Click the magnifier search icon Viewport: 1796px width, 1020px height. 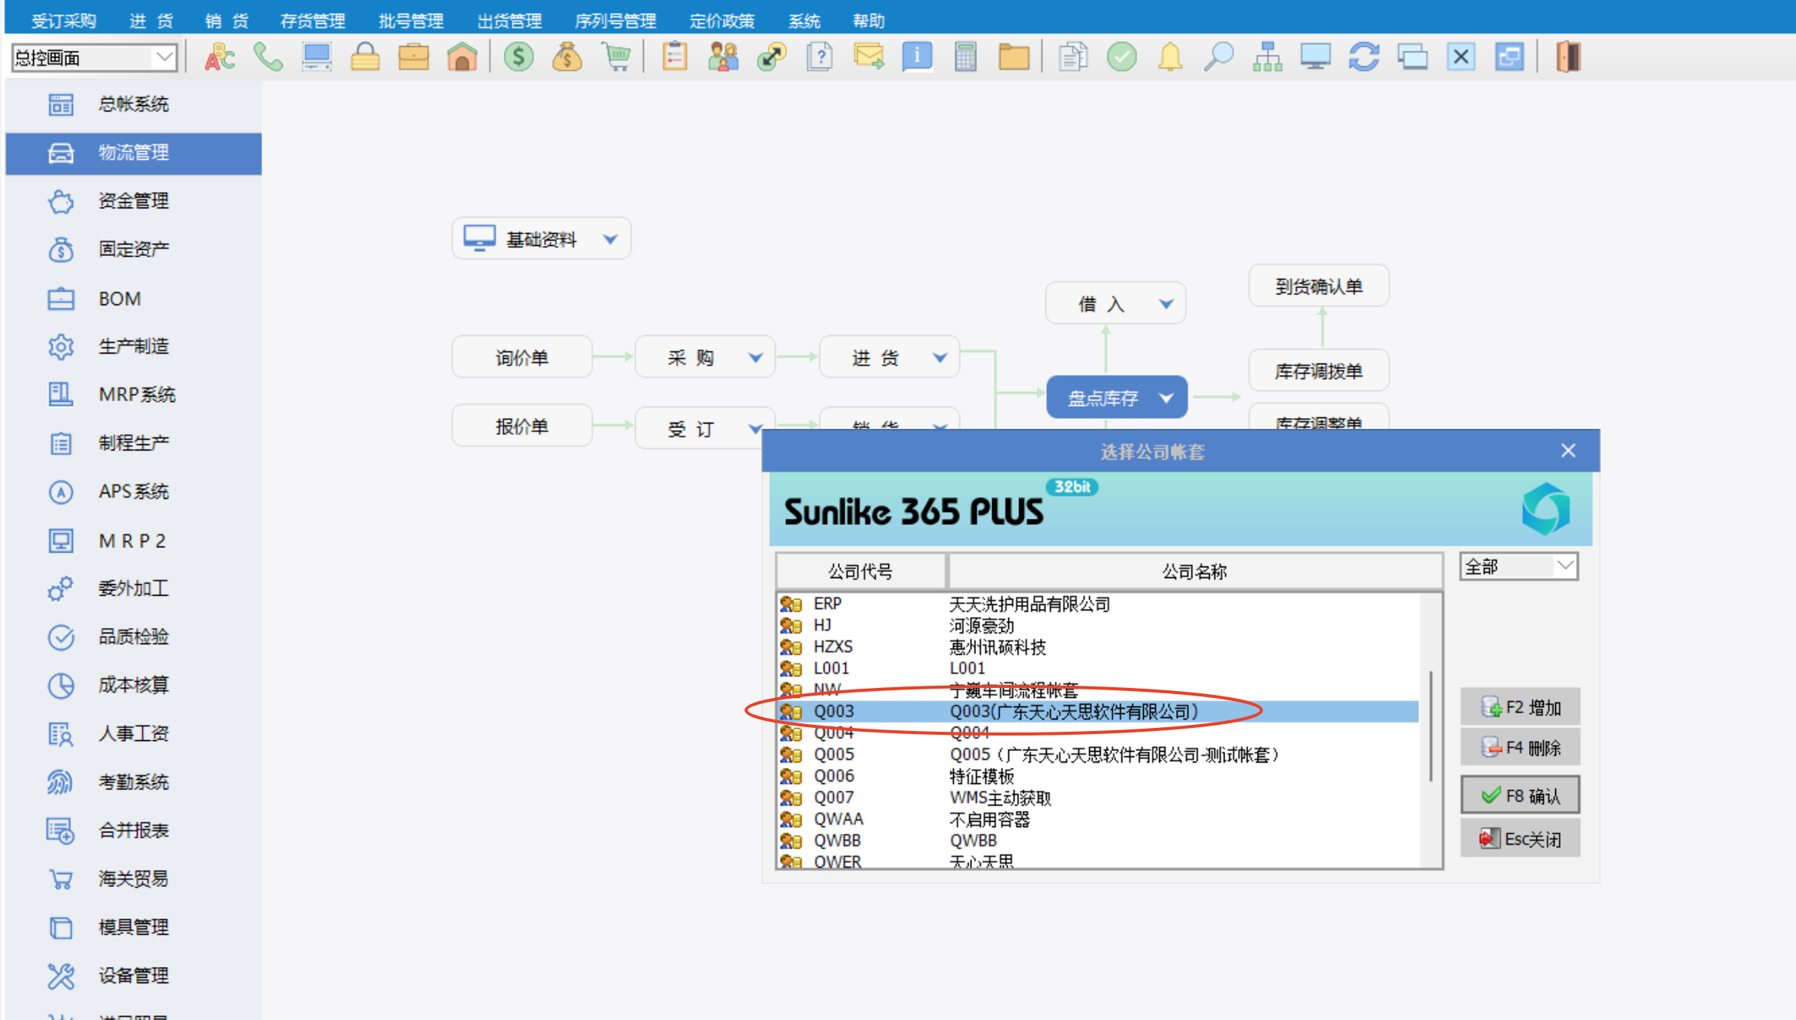point(1218,57)
